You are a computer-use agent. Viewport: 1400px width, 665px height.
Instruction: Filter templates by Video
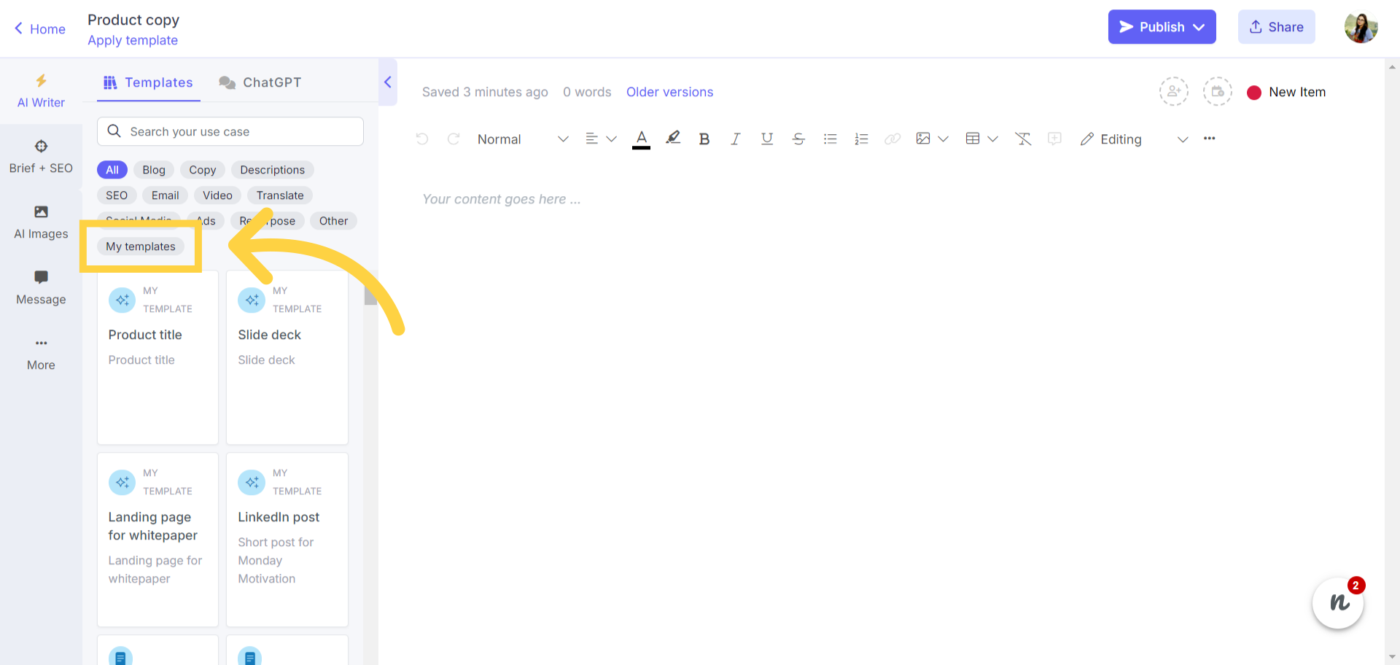tap(218, 195)
